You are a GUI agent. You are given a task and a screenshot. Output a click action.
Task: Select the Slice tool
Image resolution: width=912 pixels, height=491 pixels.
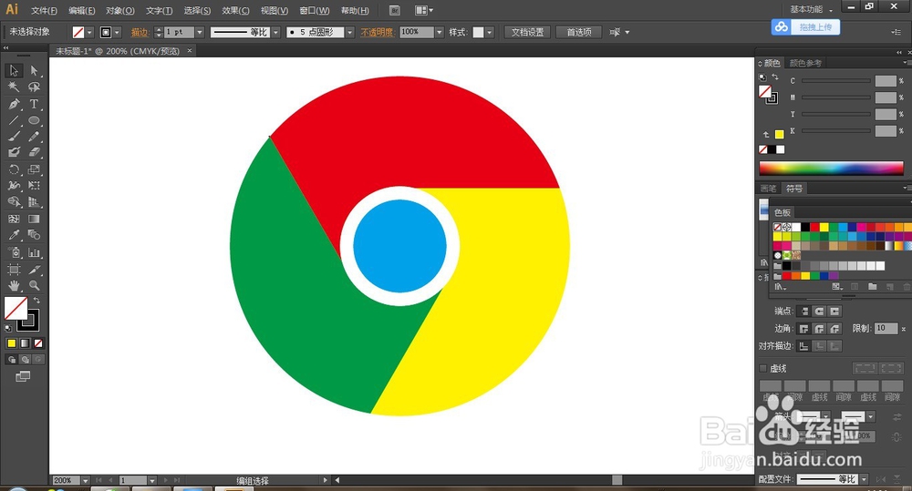34,270
